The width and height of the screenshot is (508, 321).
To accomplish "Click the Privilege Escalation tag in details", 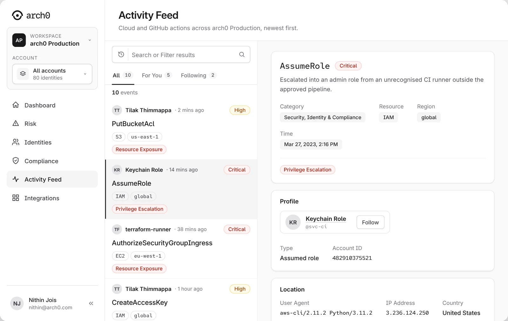I will (307, 170).
